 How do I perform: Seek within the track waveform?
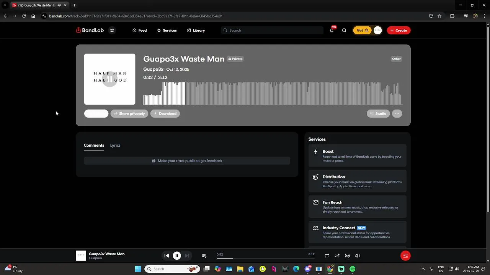[x=272, y=93]
